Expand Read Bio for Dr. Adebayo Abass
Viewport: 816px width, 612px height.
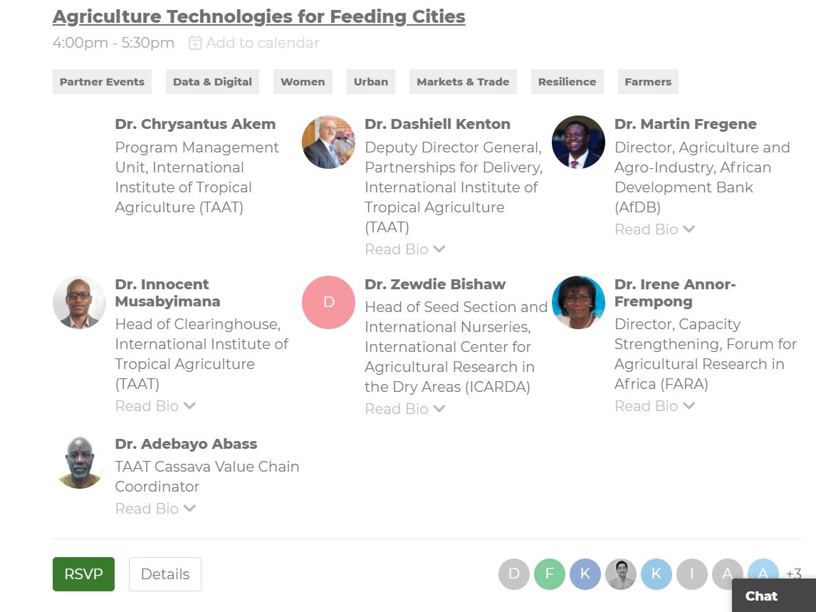pos(155,509)
